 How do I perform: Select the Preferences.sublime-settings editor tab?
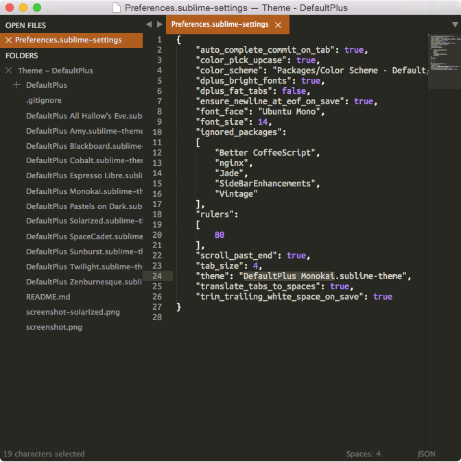click(227, 25)
